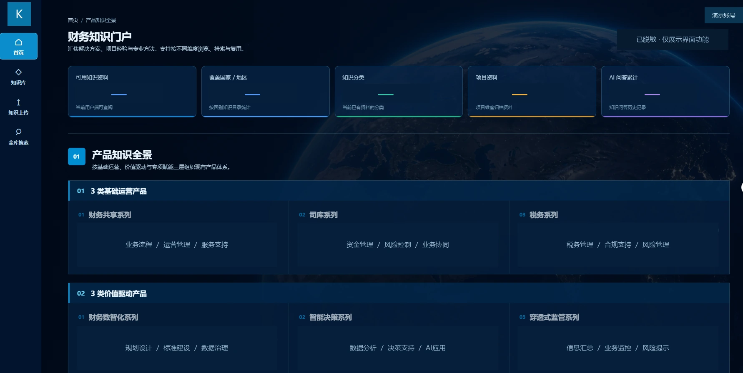Open the AI 问答累计 stat card

point(665,92)
